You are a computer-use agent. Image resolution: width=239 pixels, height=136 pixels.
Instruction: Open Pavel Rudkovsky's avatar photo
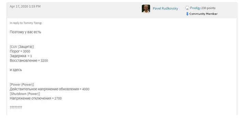pyautogui.click(x=146, y=9)
